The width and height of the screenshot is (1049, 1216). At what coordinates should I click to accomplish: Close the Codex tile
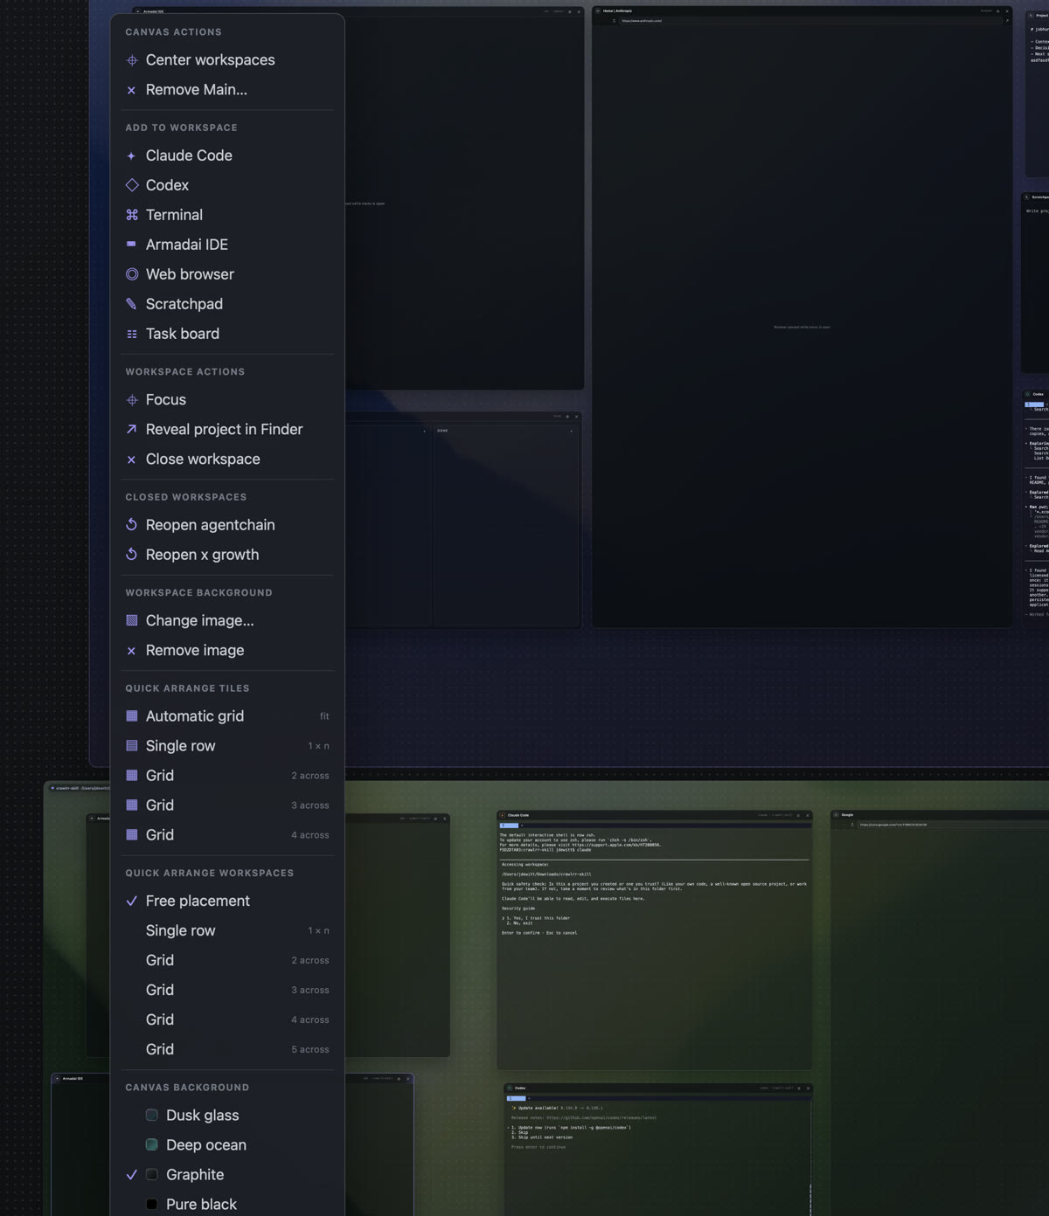808,1088
